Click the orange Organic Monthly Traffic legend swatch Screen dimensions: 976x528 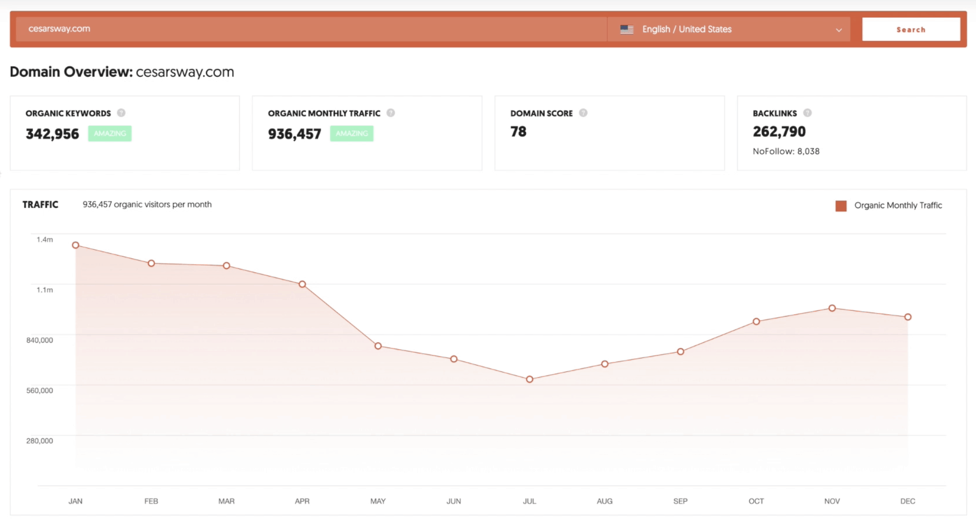point(840,205)
